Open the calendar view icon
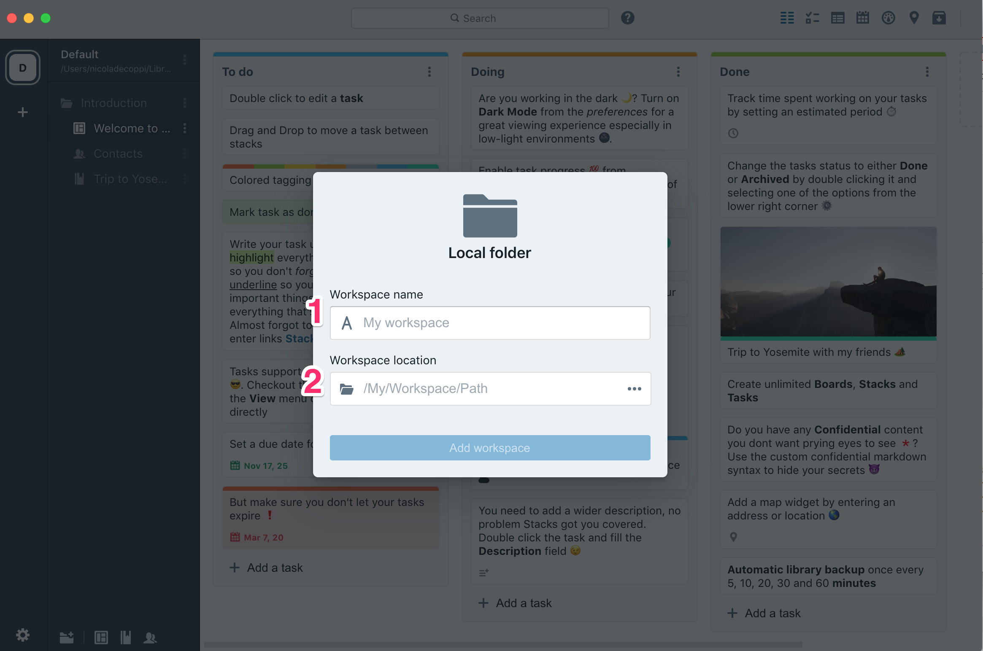Screen dimensions: 983x651 [863, 18]
